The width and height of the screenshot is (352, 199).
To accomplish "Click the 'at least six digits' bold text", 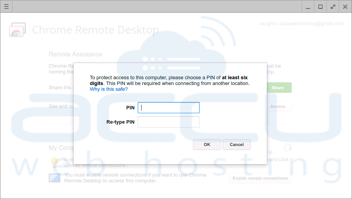I will (x=169, y=80).
